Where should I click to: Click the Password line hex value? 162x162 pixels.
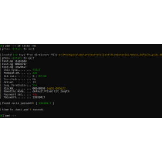point(39,97)
